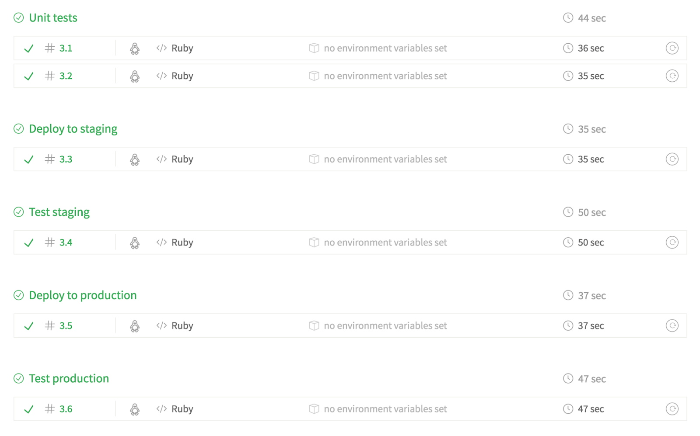Click the retry icon for job 3.1
Viewport: 700px width, 436px height.
(x=672, y=48)
